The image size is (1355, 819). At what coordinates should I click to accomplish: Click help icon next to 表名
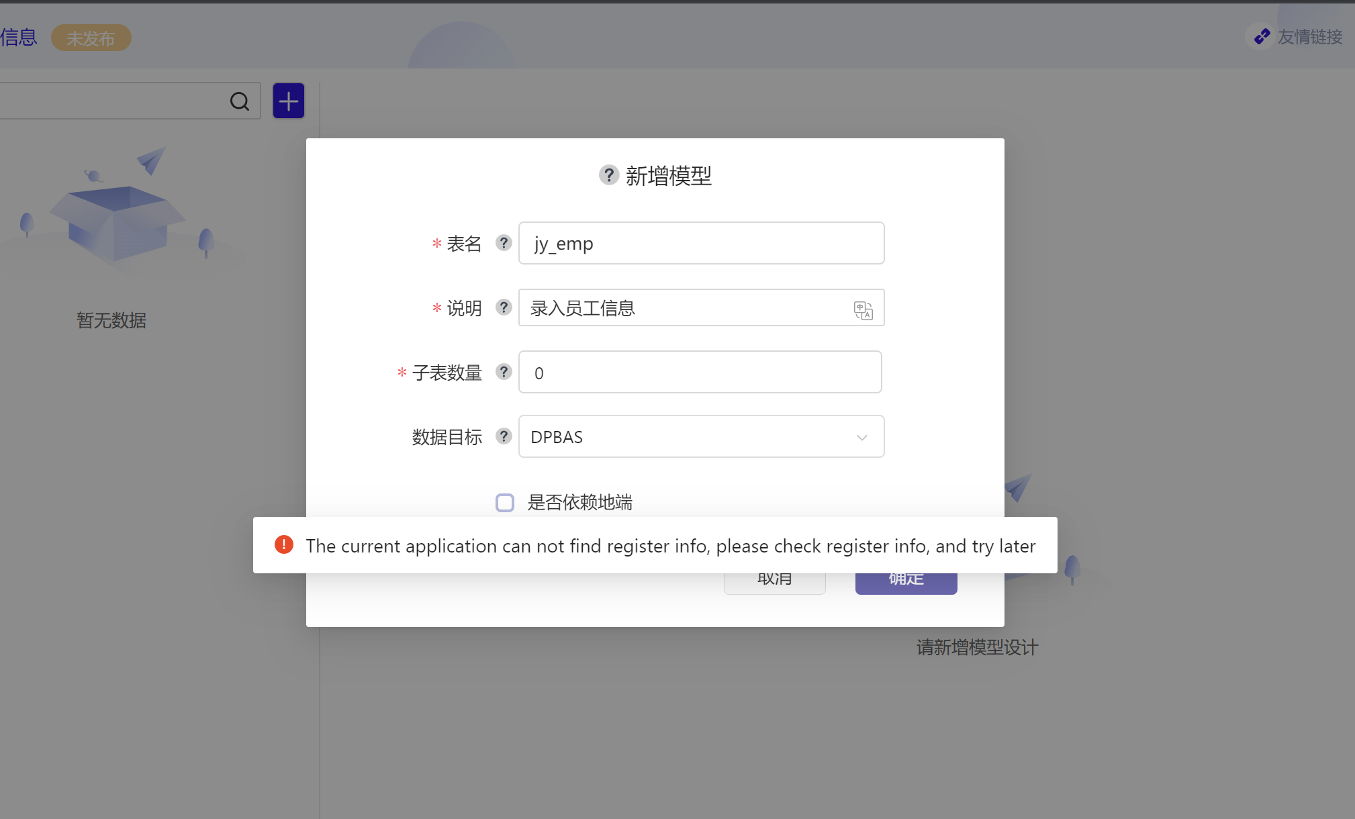504,243
